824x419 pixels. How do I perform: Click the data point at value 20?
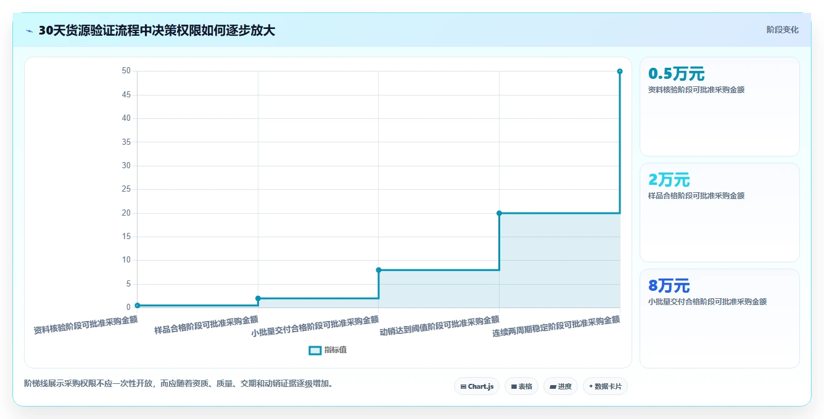point(499,213)
